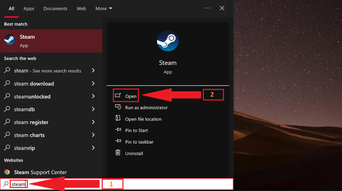Expand the 'steam' web result chevron

tap(94, 70)
